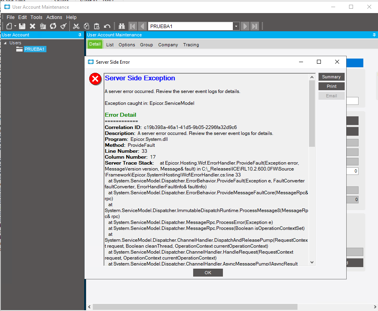Open the Edit menu
The height and width of the screenshot is (311, 378).
click(23, 17)
